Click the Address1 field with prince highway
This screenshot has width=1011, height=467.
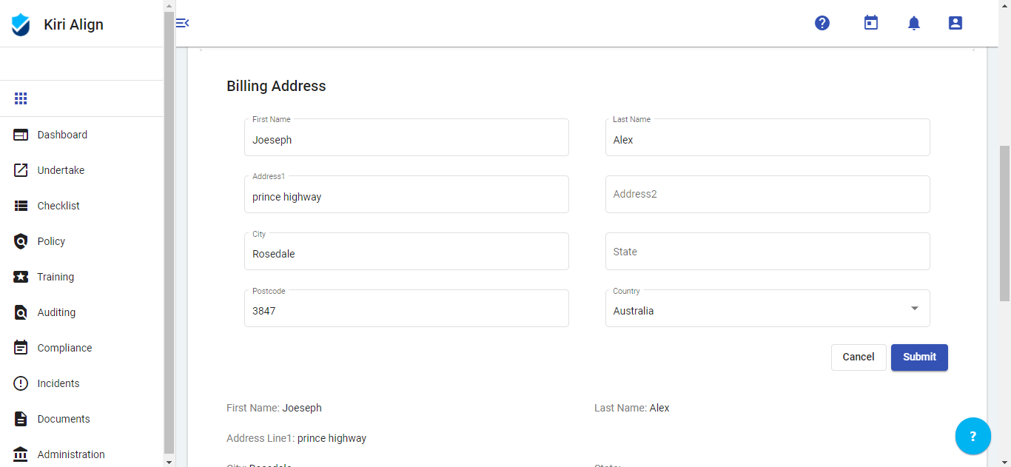click(x=406, y=195)
